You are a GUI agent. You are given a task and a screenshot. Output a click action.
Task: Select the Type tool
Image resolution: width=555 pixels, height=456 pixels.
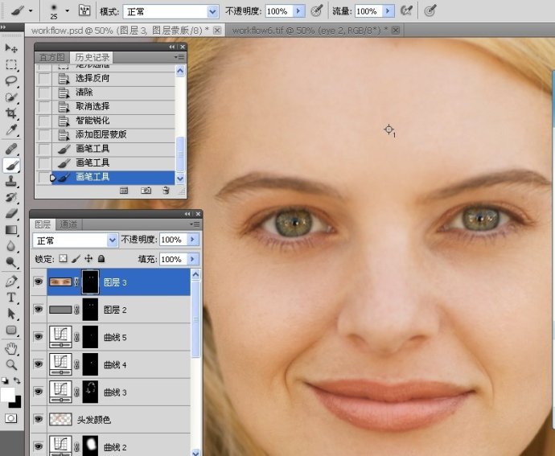tap(11, 298)
